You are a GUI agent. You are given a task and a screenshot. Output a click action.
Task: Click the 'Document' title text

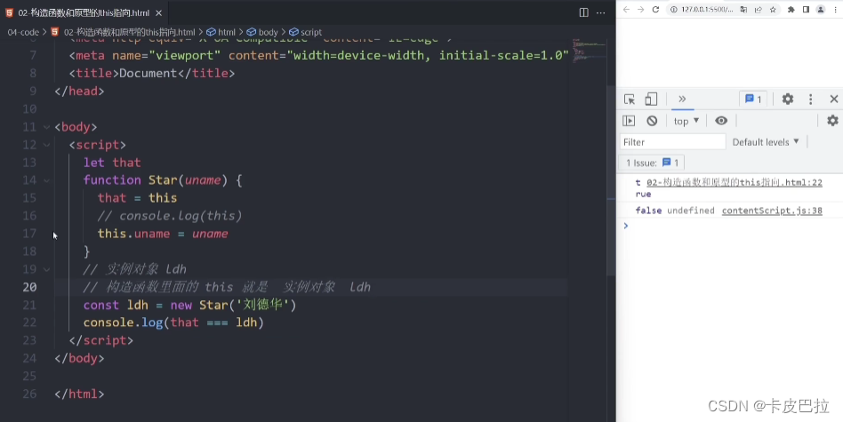click(148, 73)
